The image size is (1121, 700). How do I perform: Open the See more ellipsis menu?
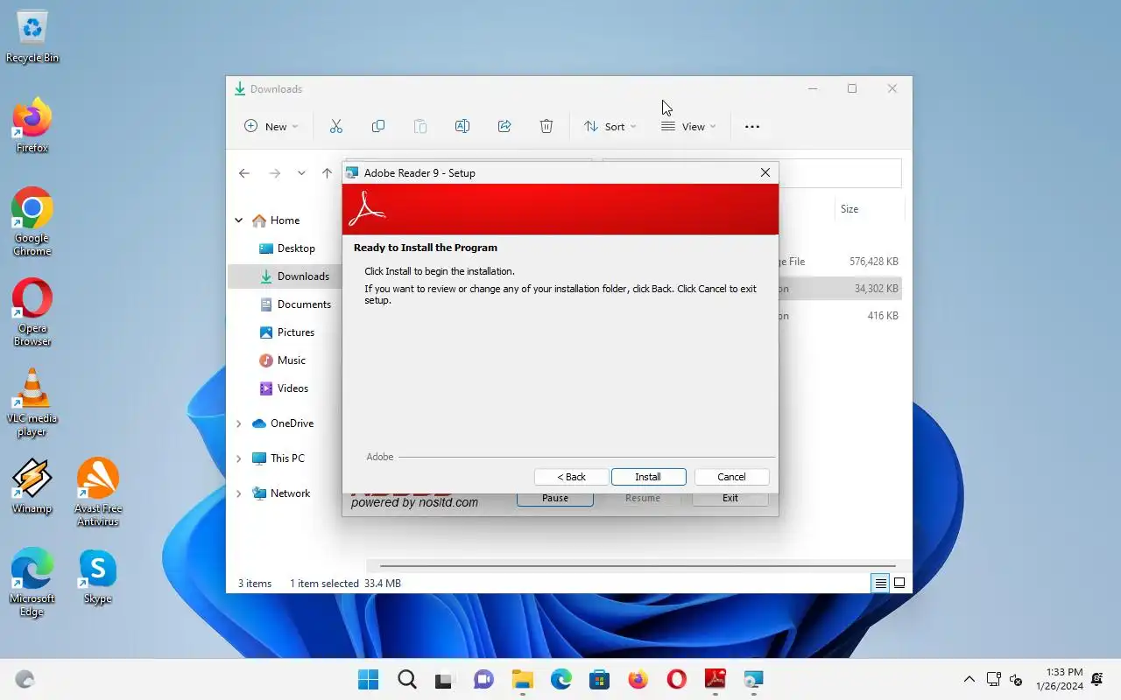[752, 126]
